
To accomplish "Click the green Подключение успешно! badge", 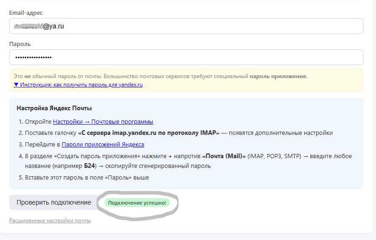I will point(137,203).
